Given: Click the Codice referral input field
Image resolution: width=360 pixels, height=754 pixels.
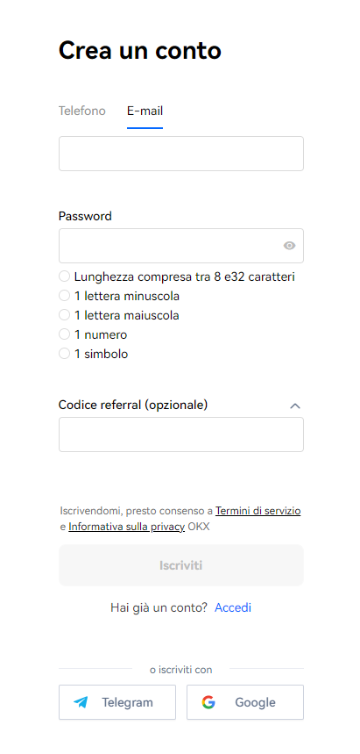Looking at the screenshot, I should coord(181,434).
